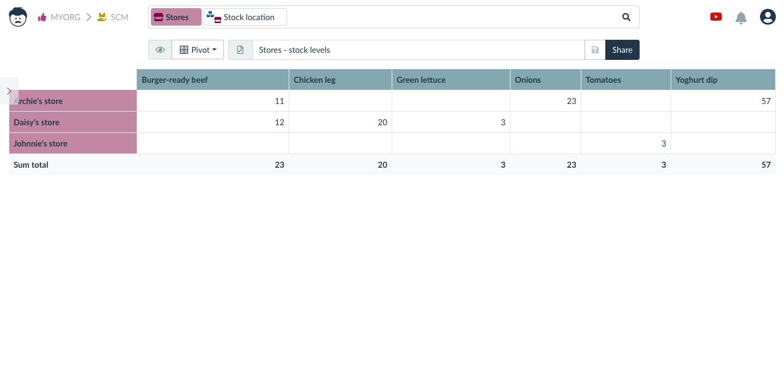The height and width of the screenshot is (385, 784).
Task: Click the Onions column header
Action: tap(545, 80)
